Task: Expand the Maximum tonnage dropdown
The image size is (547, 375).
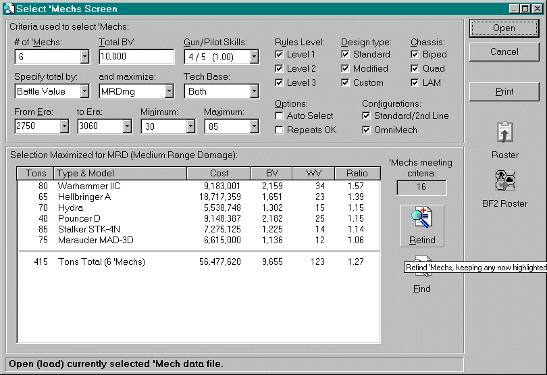Action: 254,126
